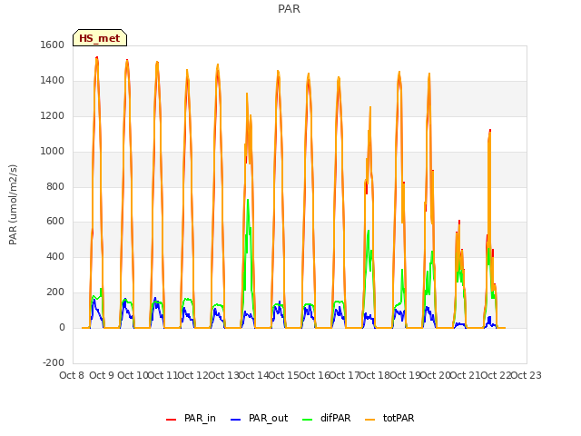The image size is (581, 436).
Task: Click the 800 y-axis tick label
Action: click(x=55, y=186)
